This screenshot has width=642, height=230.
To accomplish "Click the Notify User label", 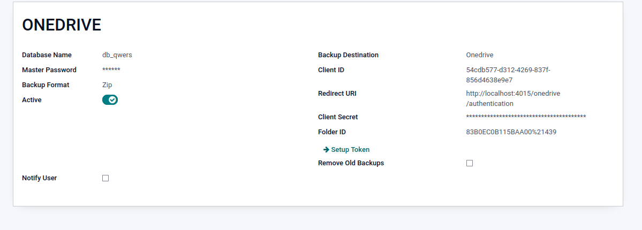I will click(x=39, y=178).
